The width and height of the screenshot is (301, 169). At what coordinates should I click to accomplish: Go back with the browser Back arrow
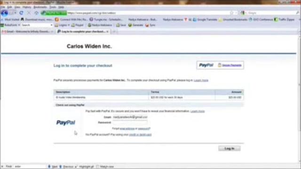tap(4, 13)
